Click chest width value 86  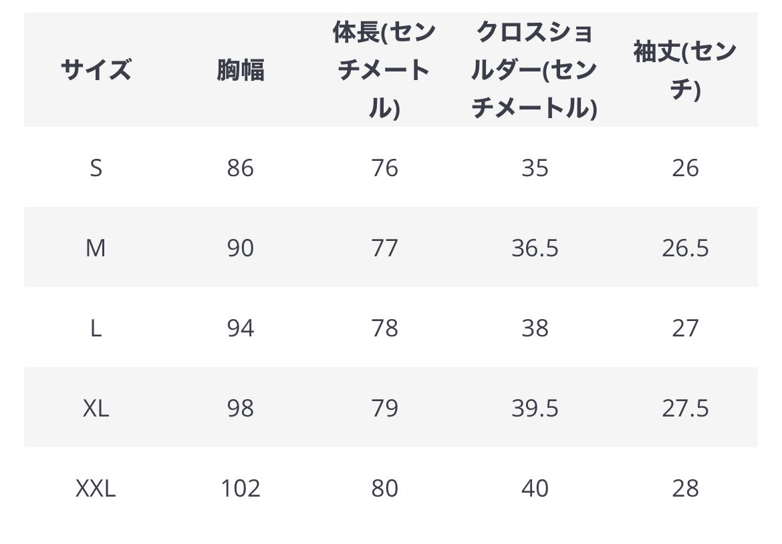pyautogui.click(x=241, y=168)
